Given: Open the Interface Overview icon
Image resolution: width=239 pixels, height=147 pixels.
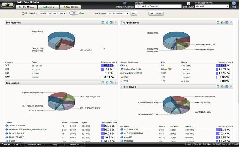Looking at the screenshot, I should (125, 3).
